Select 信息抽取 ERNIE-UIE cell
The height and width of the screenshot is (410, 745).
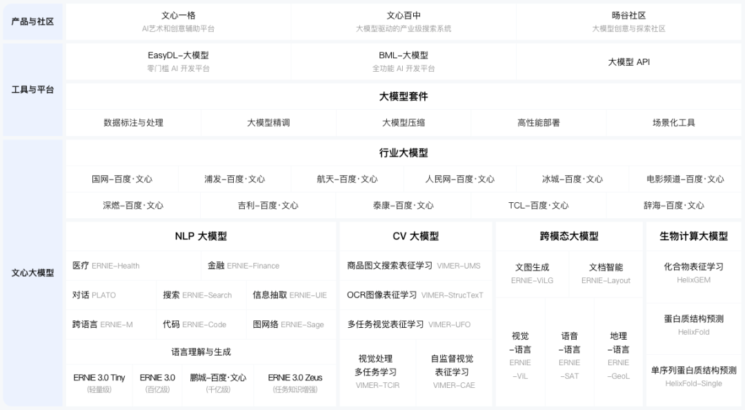(x=291, y=295)
